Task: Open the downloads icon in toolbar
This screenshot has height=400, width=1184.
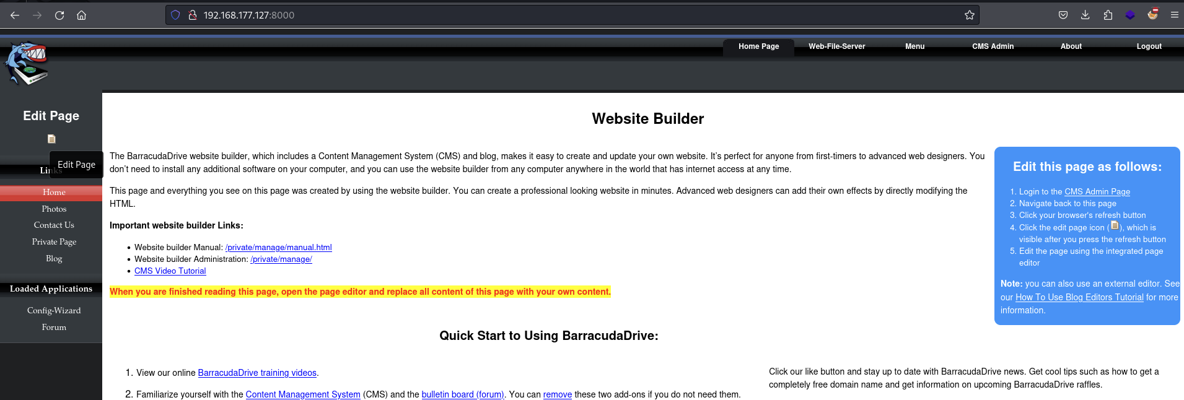Action: [1085, 15]
